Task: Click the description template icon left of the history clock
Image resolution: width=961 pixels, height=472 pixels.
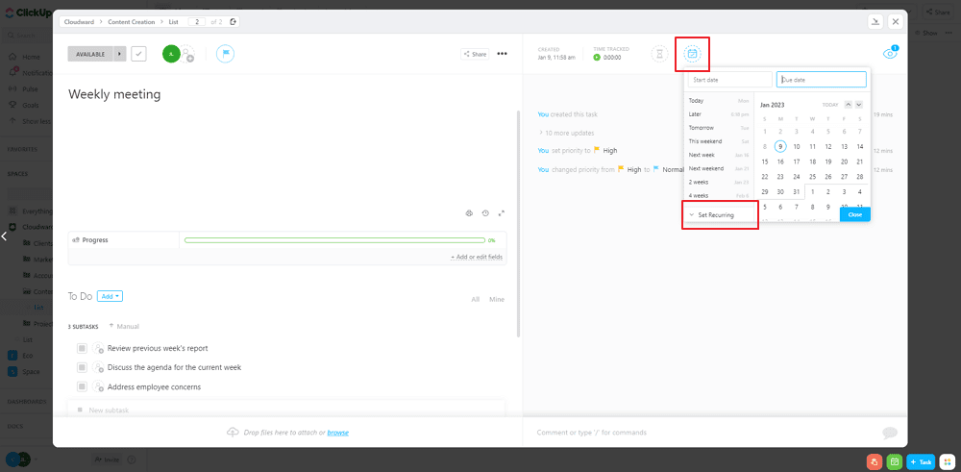Action: coord(469,213)
